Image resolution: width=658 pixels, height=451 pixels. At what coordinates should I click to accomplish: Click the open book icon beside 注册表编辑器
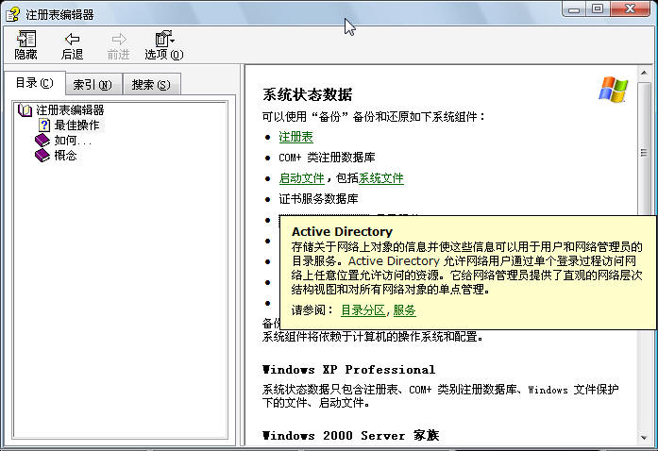pyautogui.click(x=25, y=110)
